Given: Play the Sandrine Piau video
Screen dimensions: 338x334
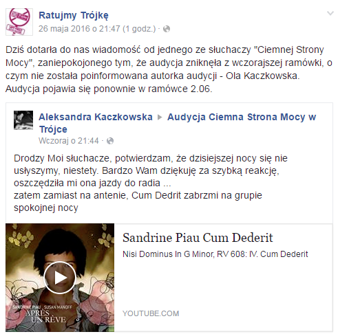Looking at the screenshot, I should [60, 278].
